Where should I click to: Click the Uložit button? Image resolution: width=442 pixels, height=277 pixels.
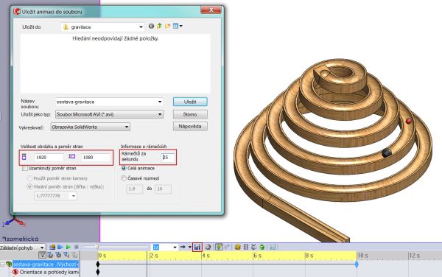click(190, 102)
